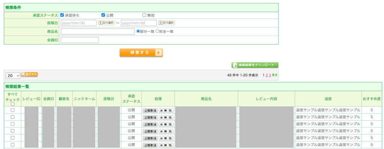Viewport: 384px width, 149px height.
Task: Click ×無効 in the first result row
Action: tap(166, 111)
